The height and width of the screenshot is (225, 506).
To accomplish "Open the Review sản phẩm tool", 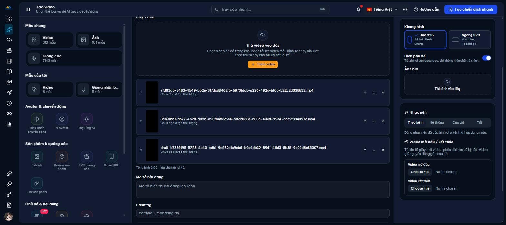I will pyautogui.click(x=62, y=161).
